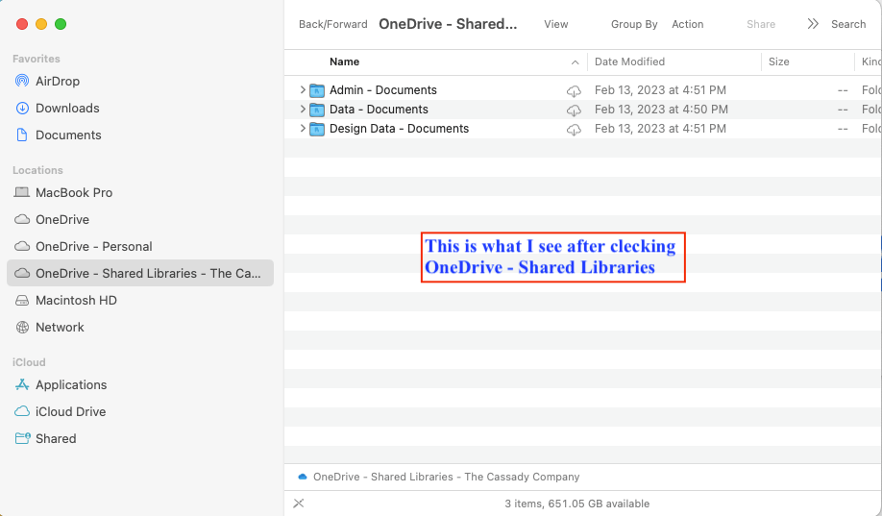Click the Macintosh HD disk icon
882x516 pixels.
[x=22, y=301]
